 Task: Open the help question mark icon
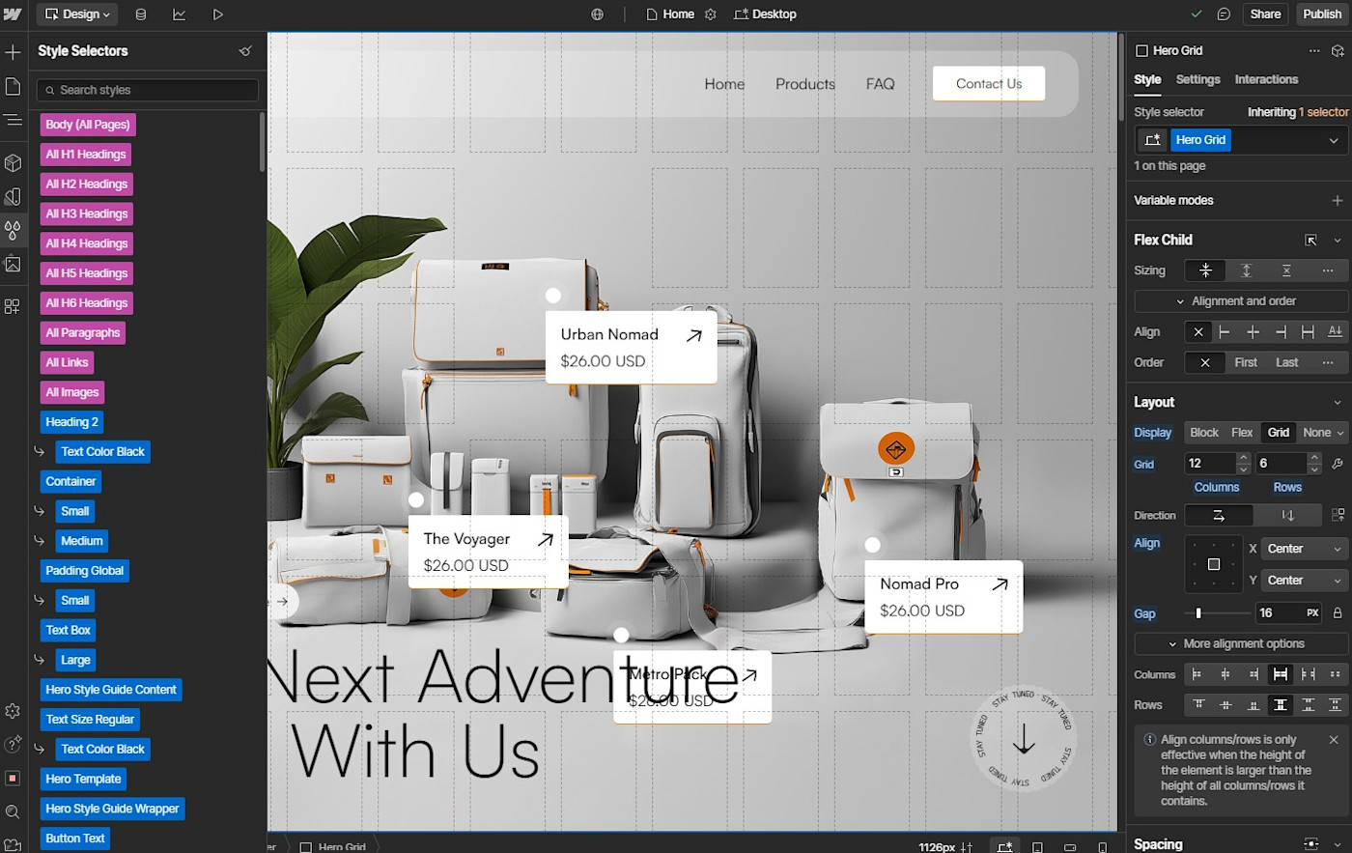pyautogui.click(x=13, y=744)
